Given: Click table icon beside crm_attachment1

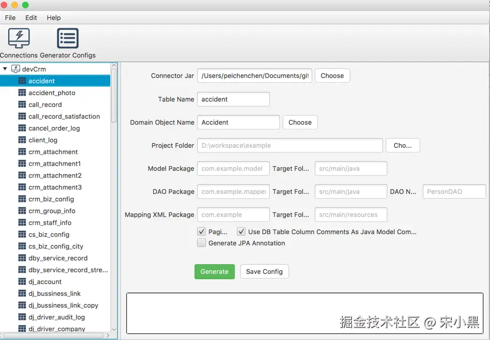Looking at the screenshot, I should click(22, 163).
